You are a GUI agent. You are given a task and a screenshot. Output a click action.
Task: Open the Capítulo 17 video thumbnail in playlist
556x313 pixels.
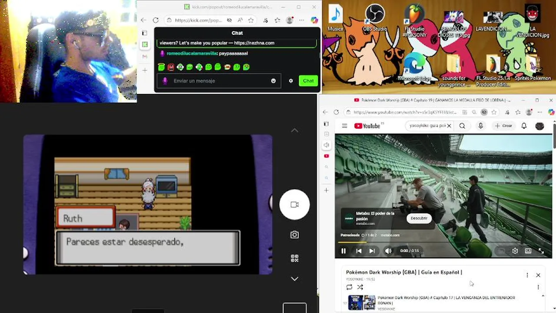pyautogui.click(x=361, y=303)
